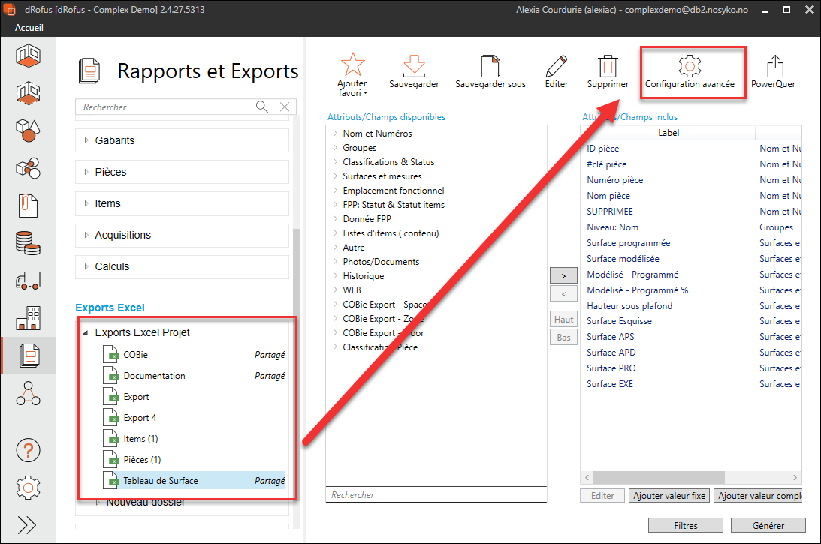The image size is (821, 544).
Task: Select the COBie export item
Action: 136,355
